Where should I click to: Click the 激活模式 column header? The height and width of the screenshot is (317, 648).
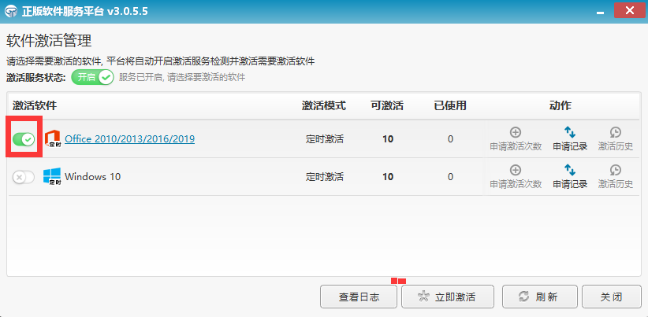tap(325, 105)
